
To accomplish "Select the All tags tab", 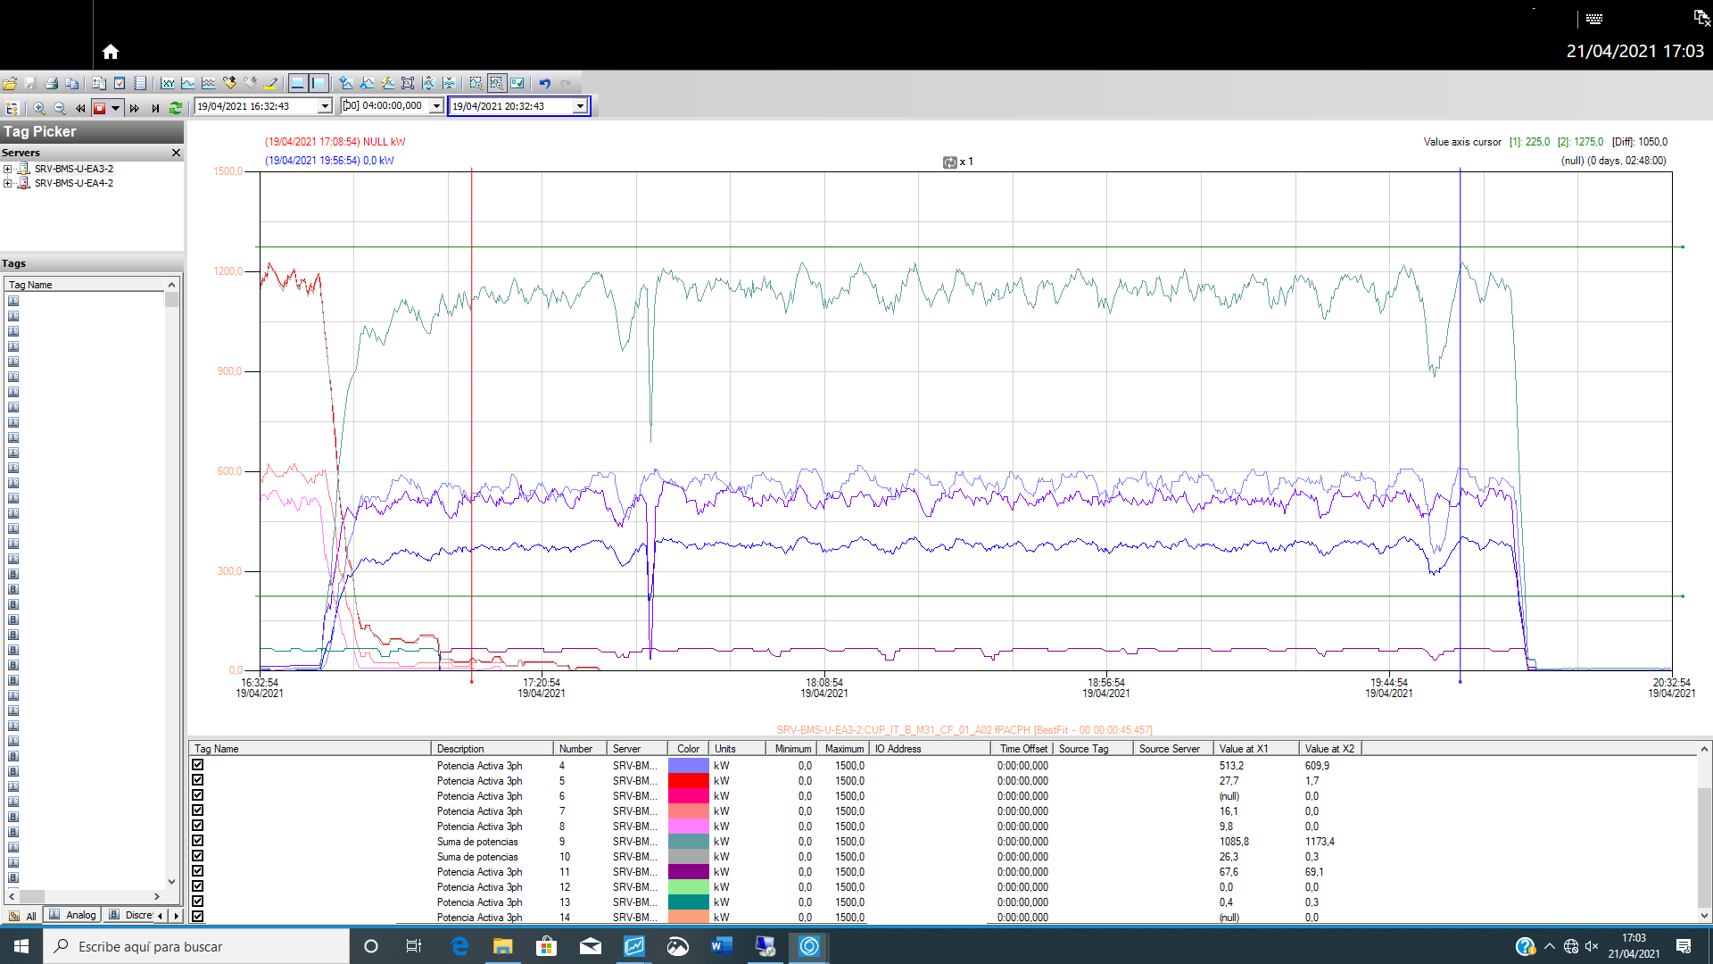I will [23, 916].
